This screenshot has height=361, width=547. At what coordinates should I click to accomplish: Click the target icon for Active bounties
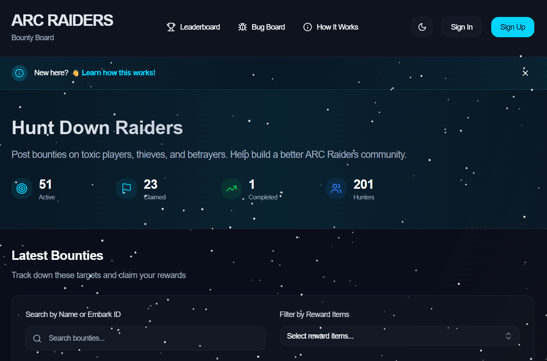(x=22, y=188)
